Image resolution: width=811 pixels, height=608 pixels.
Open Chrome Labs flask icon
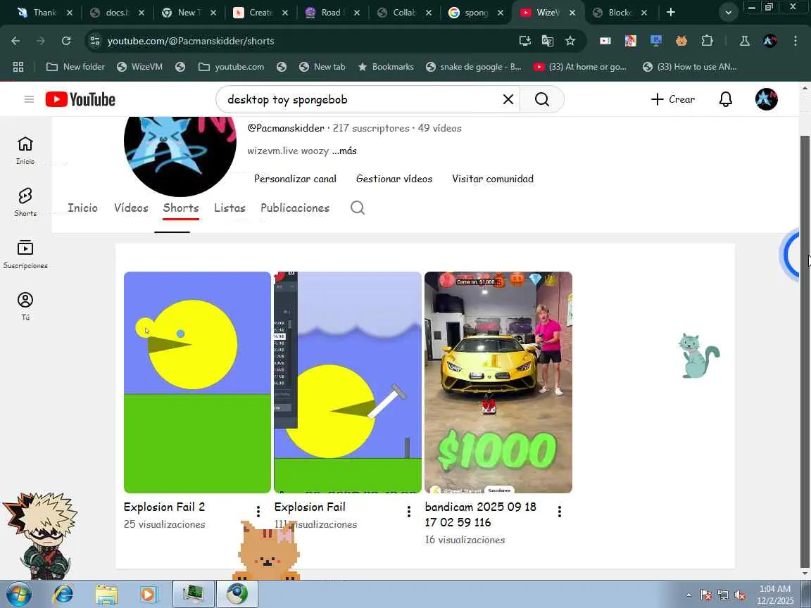(744, 41)
